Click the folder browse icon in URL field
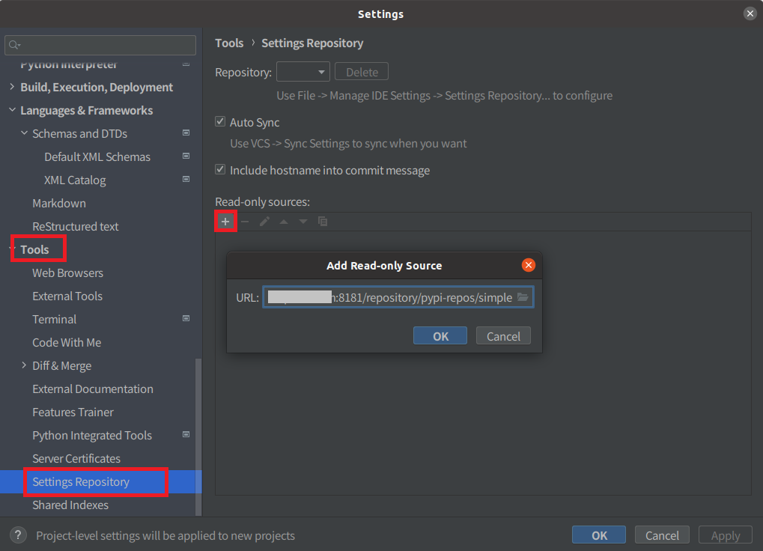 point(523,297)
